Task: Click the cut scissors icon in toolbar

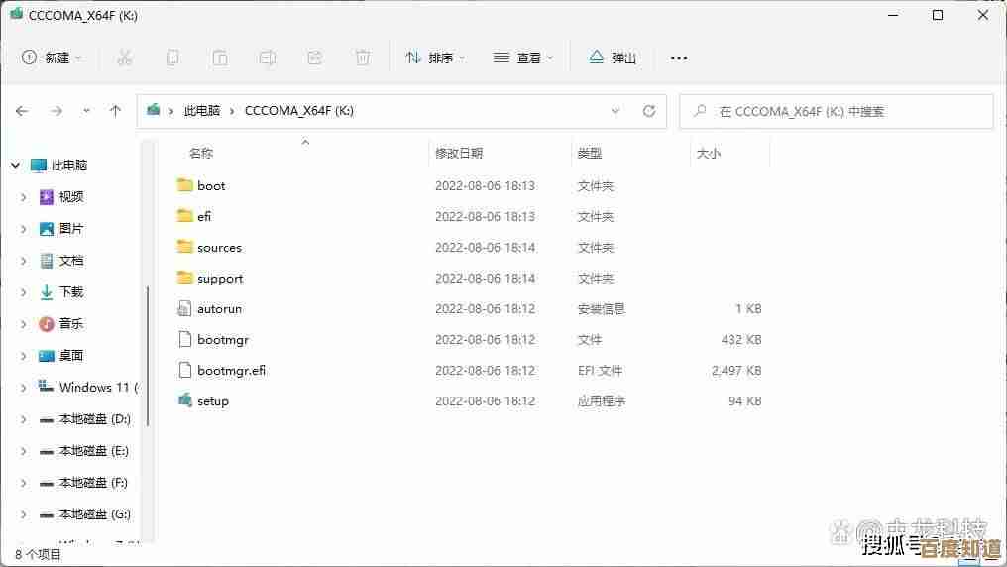Action: click(125, 57)
